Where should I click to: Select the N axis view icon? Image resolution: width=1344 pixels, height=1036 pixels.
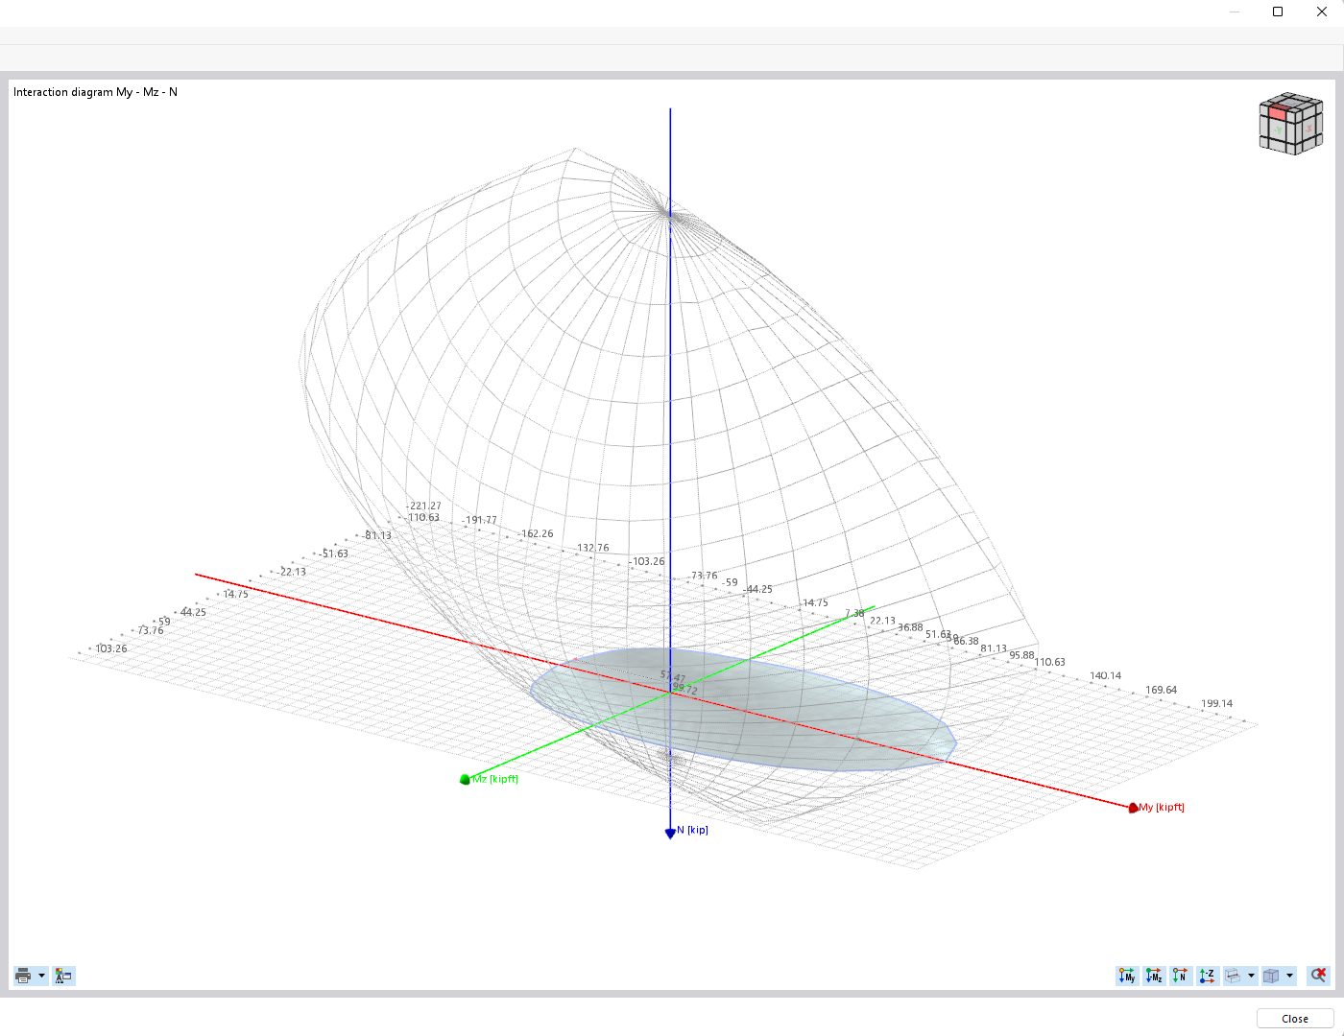pos(1180,975)
